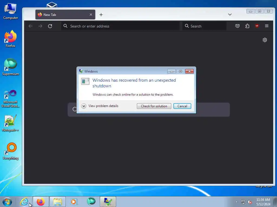Close the New Tab tab
This screenshot has width=277, height=207.
pos(91,15)
